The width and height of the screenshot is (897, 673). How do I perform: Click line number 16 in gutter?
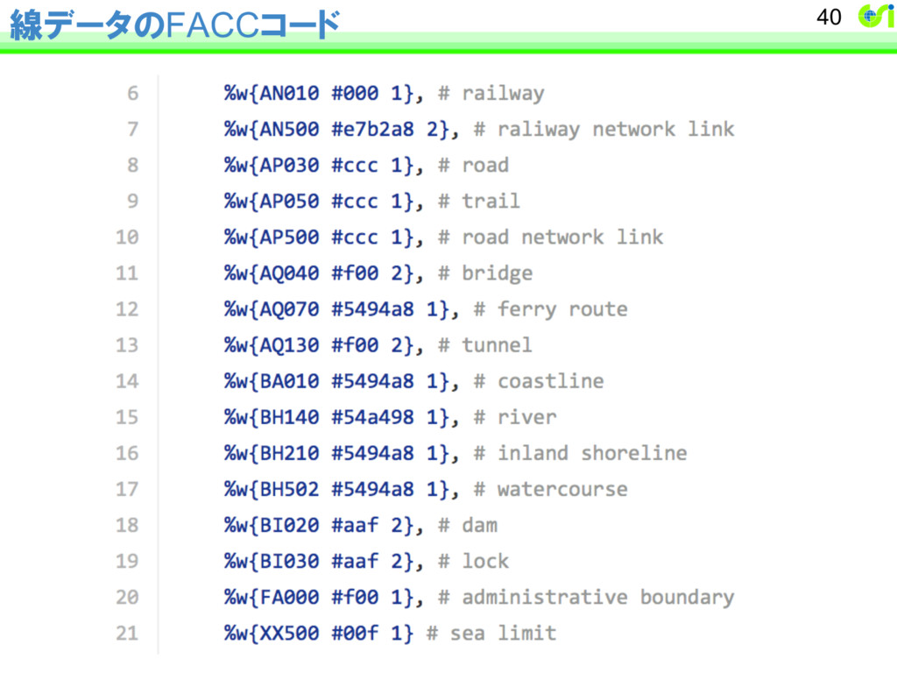point(127,454)
